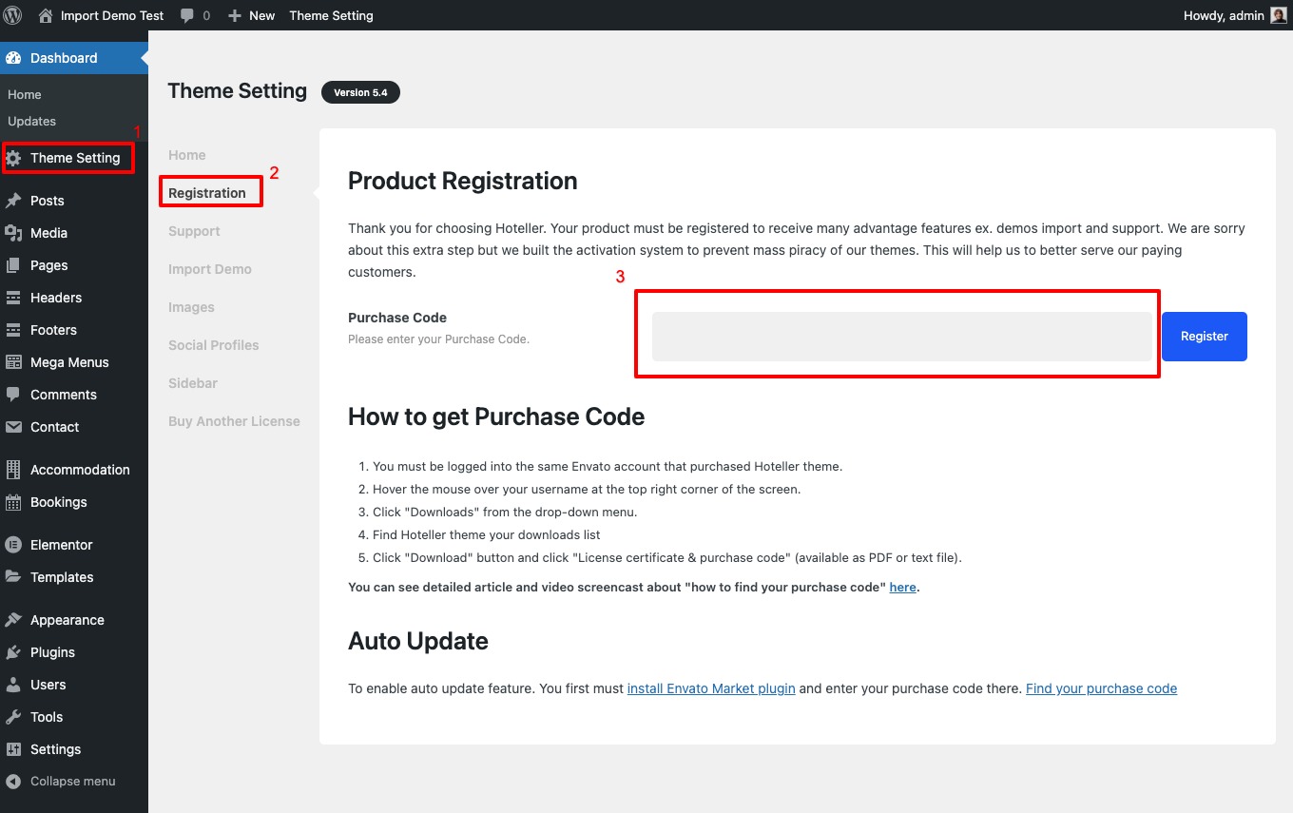The width and height of the screenshot is (1293, 813).
Task: Switch to the Import Demo tab
Action: (210, 269)
